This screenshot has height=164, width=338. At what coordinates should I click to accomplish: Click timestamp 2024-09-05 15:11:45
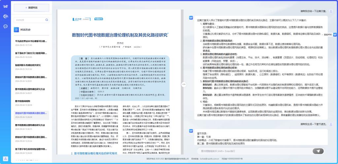[x=23, y=45]
